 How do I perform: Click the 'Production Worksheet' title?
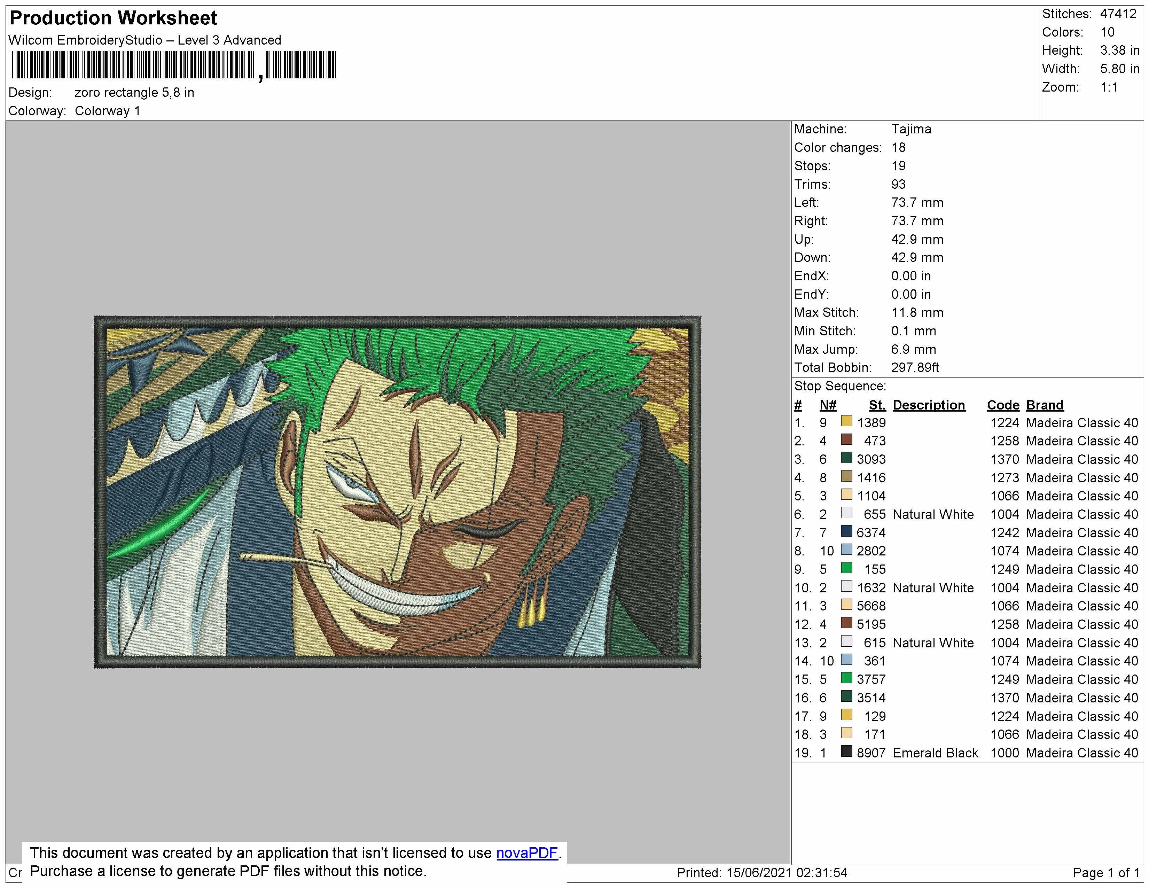[x=113, y=18]
